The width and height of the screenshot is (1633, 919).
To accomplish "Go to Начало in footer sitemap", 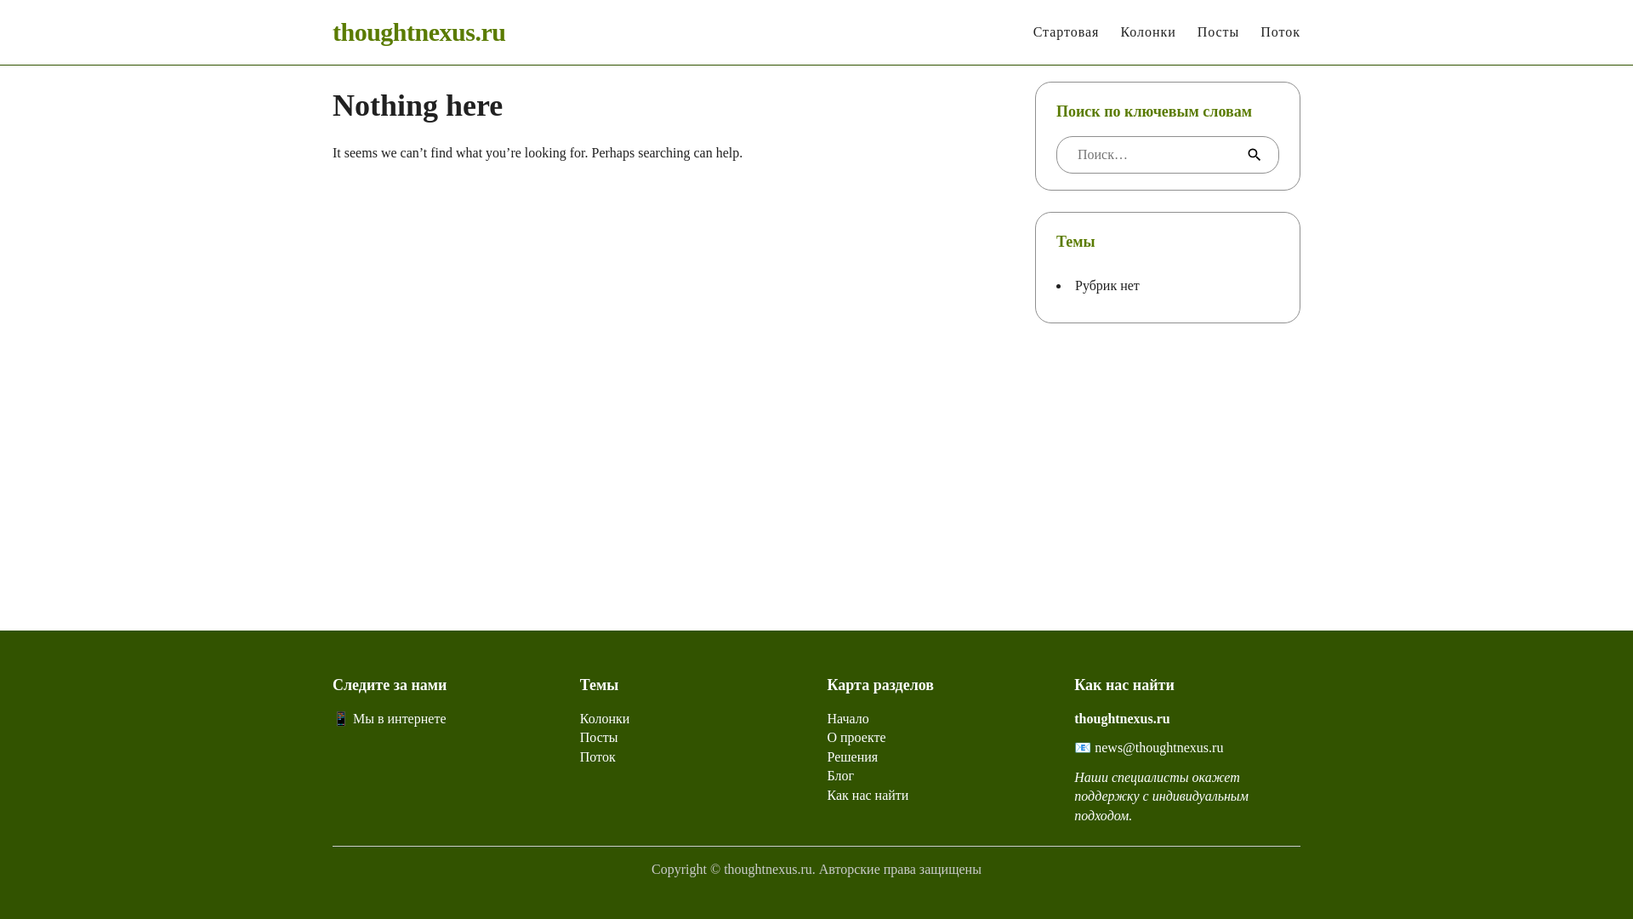I will (x=848, y=719).
